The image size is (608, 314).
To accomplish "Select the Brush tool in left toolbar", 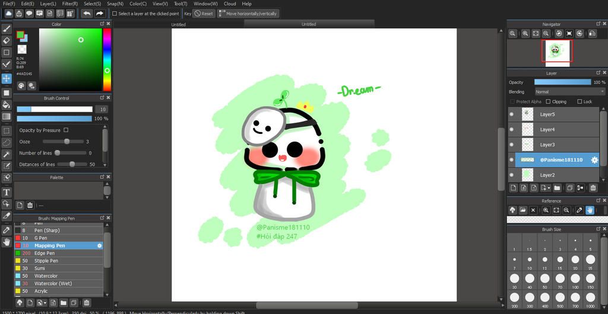I will click(6, 30).
